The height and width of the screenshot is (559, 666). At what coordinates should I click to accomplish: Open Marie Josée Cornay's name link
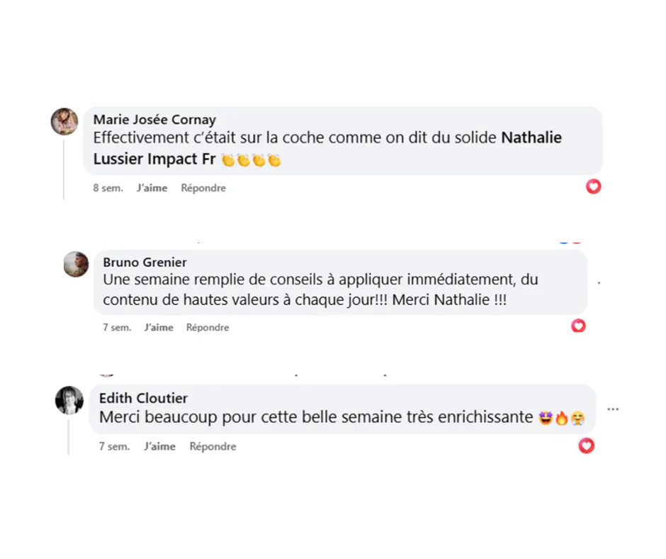(154, 119)
